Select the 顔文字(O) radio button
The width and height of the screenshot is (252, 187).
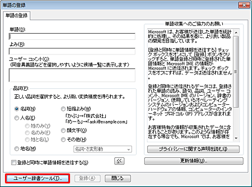pos(63,131)
